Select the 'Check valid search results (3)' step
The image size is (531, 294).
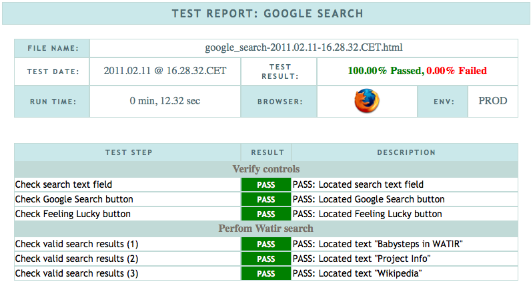point(77,273)
